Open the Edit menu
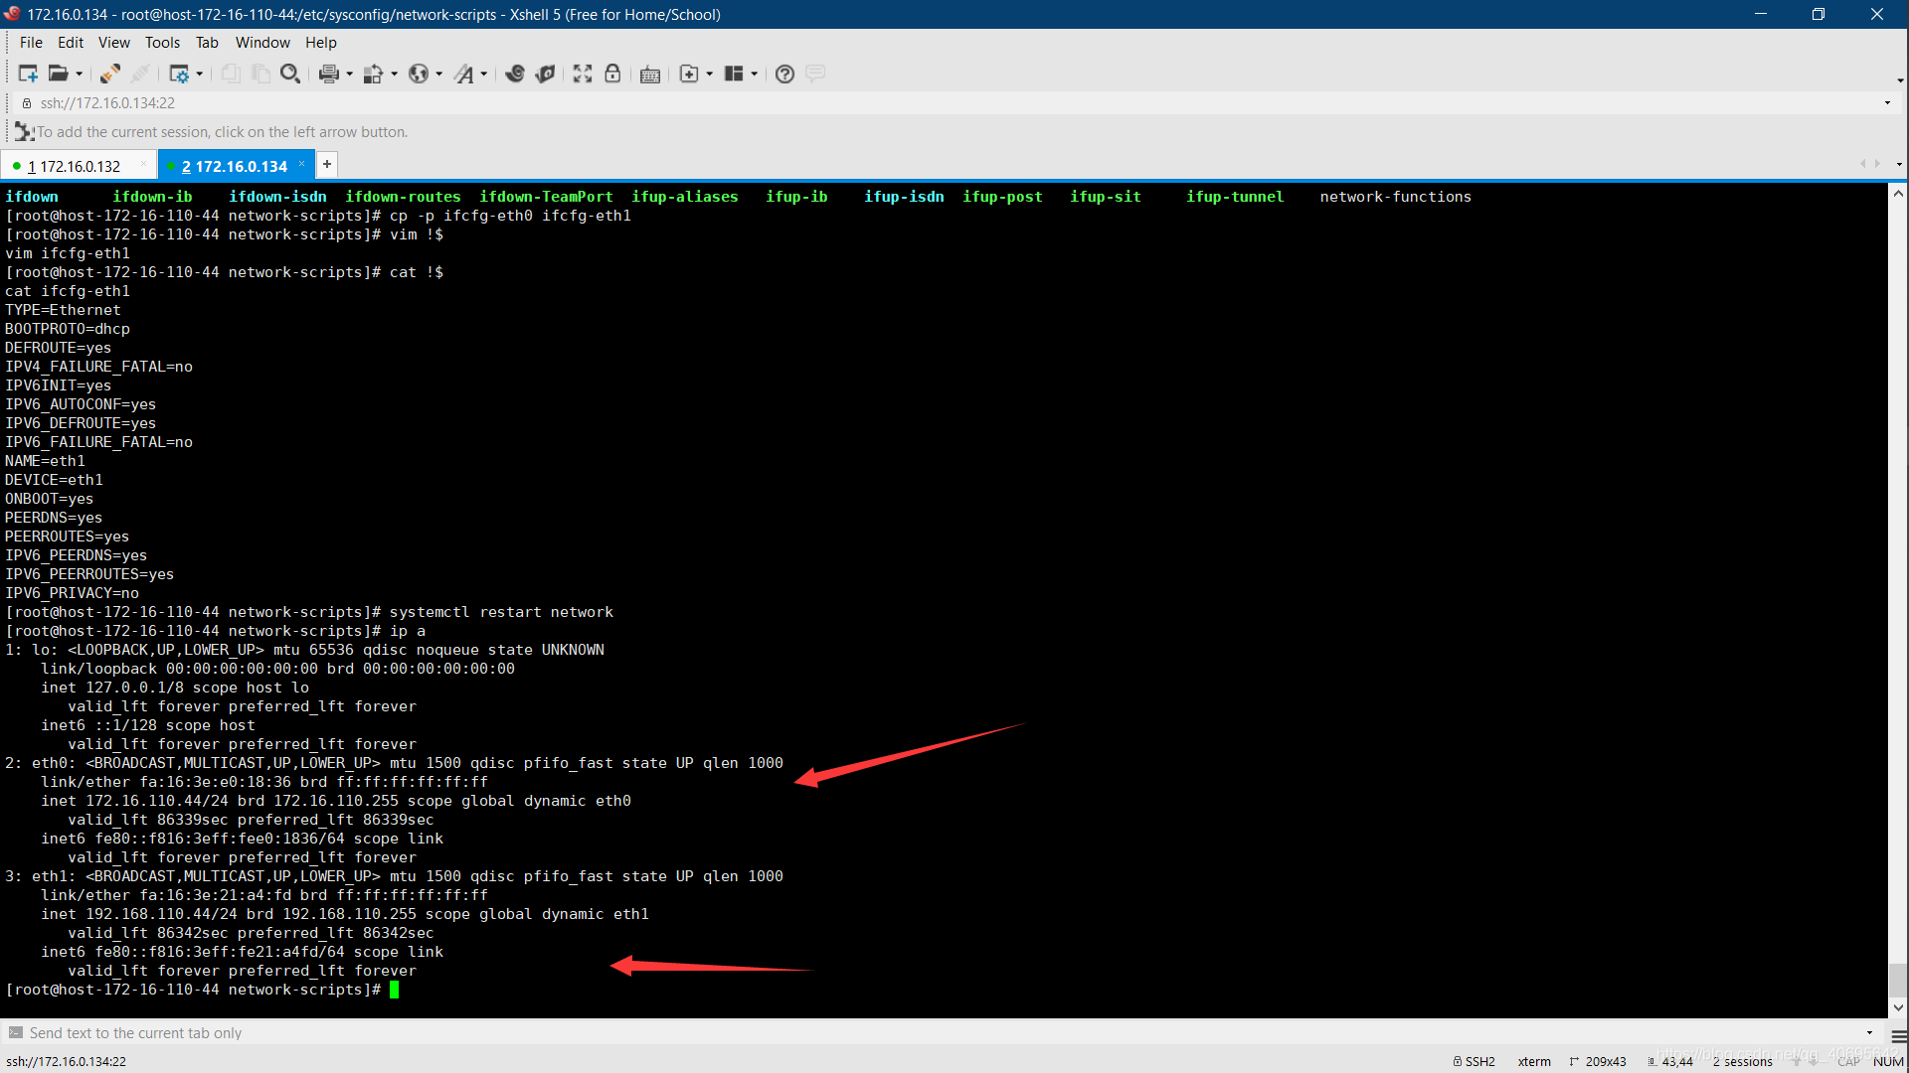The height and width of the screenshot is (1073, 1909). tap(71, 43)
